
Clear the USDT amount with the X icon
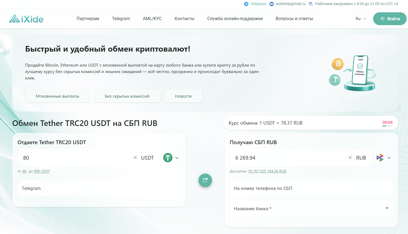(135, 158)
